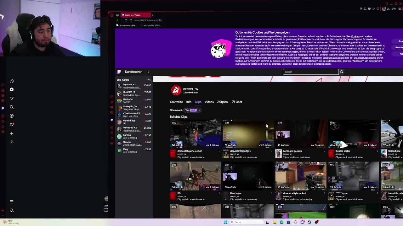Open the Zeitplan tab
403x226 pixels.
tap(222, 102)
